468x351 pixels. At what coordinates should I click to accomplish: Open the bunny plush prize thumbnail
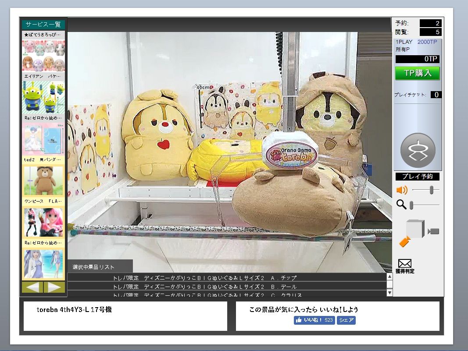tap(43, 56)
